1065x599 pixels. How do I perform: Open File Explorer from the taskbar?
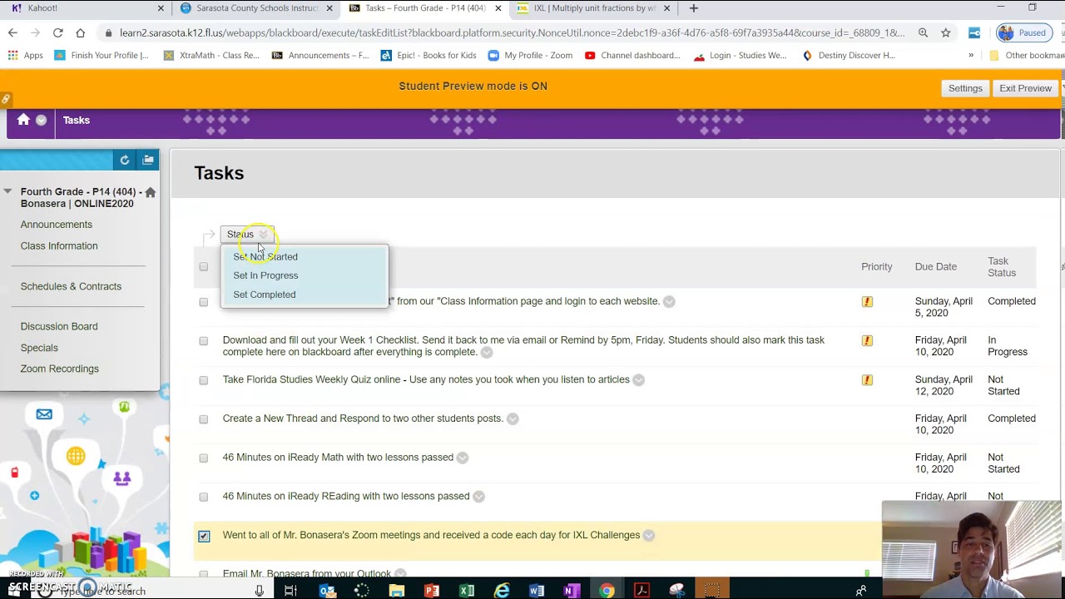click(397, 591)
